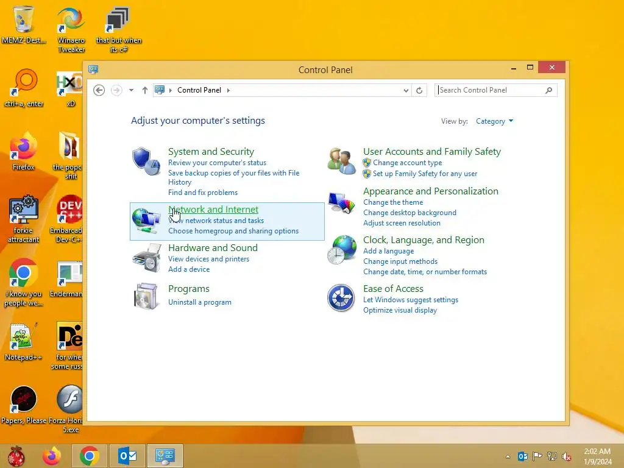The image size is (624, 468).
Task: Click the Control Panel title bar icon
Action: 93,69
